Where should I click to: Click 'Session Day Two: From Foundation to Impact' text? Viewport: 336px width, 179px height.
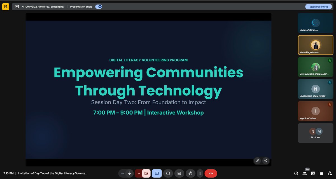coord(148,102)
